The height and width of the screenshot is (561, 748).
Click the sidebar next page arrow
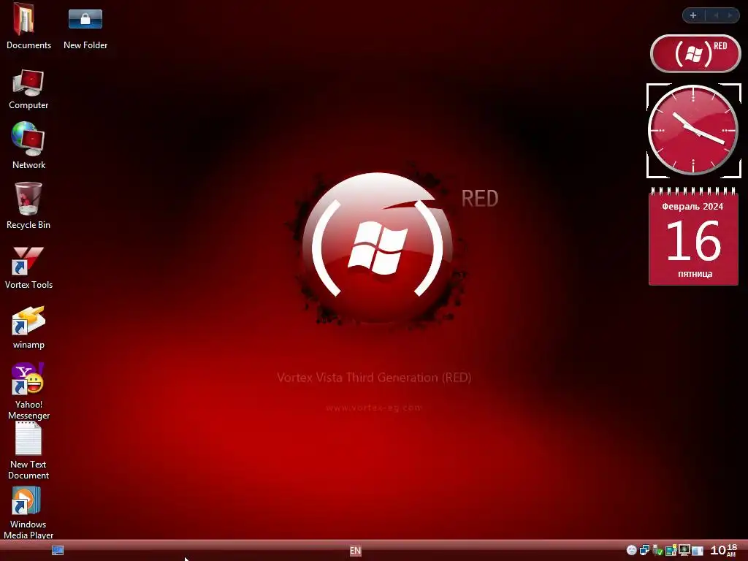730,15
